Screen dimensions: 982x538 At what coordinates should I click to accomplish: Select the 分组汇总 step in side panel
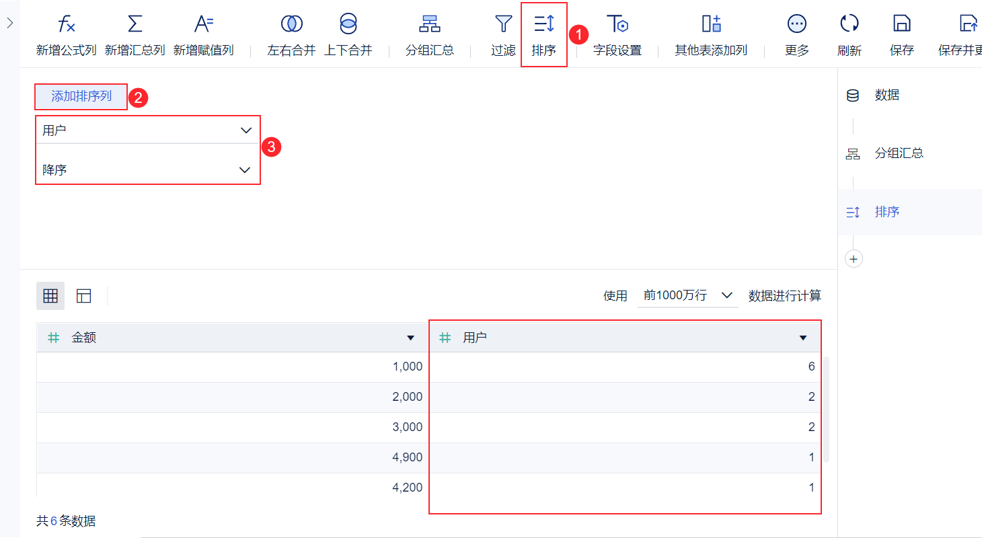tap(899, 153)
